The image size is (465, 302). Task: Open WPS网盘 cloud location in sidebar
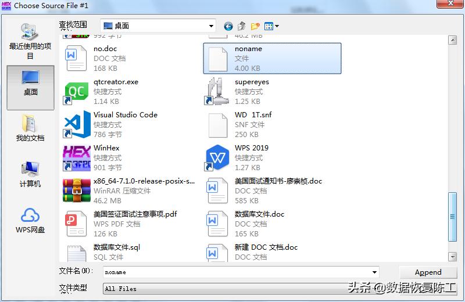pos(30,220)
